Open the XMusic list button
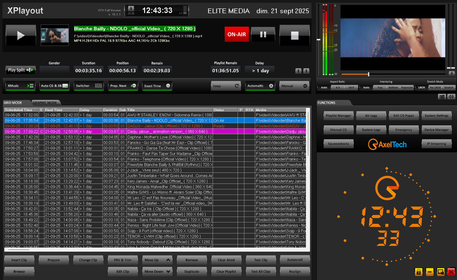The image size is (457, 280). (20, 86)
